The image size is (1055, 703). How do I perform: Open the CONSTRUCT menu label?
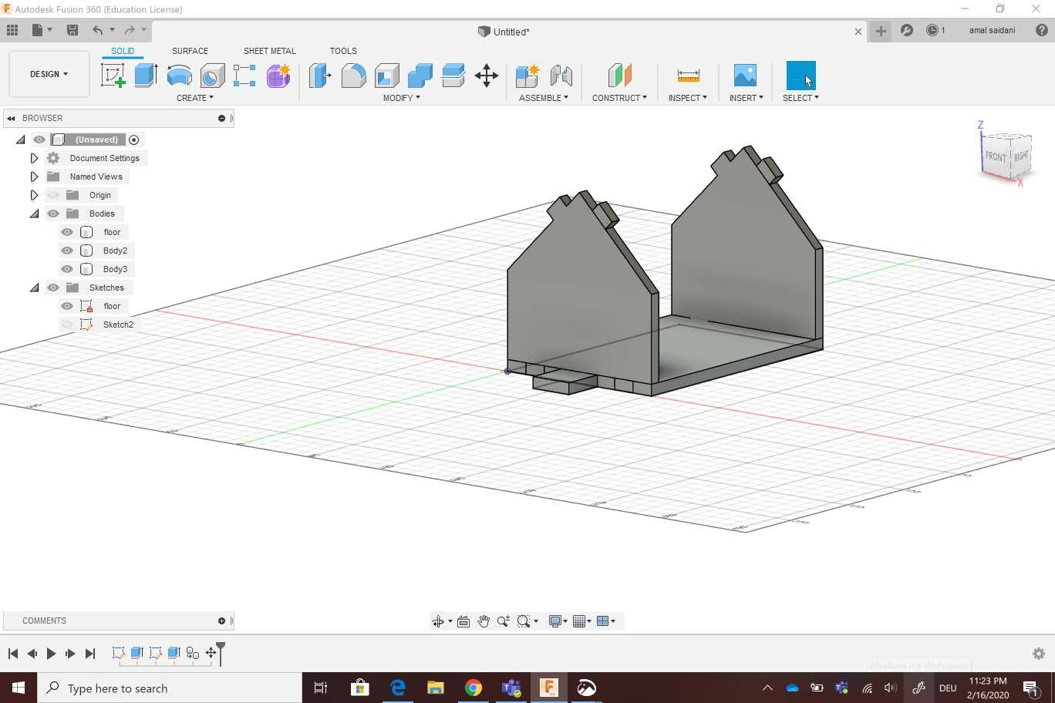619,98
